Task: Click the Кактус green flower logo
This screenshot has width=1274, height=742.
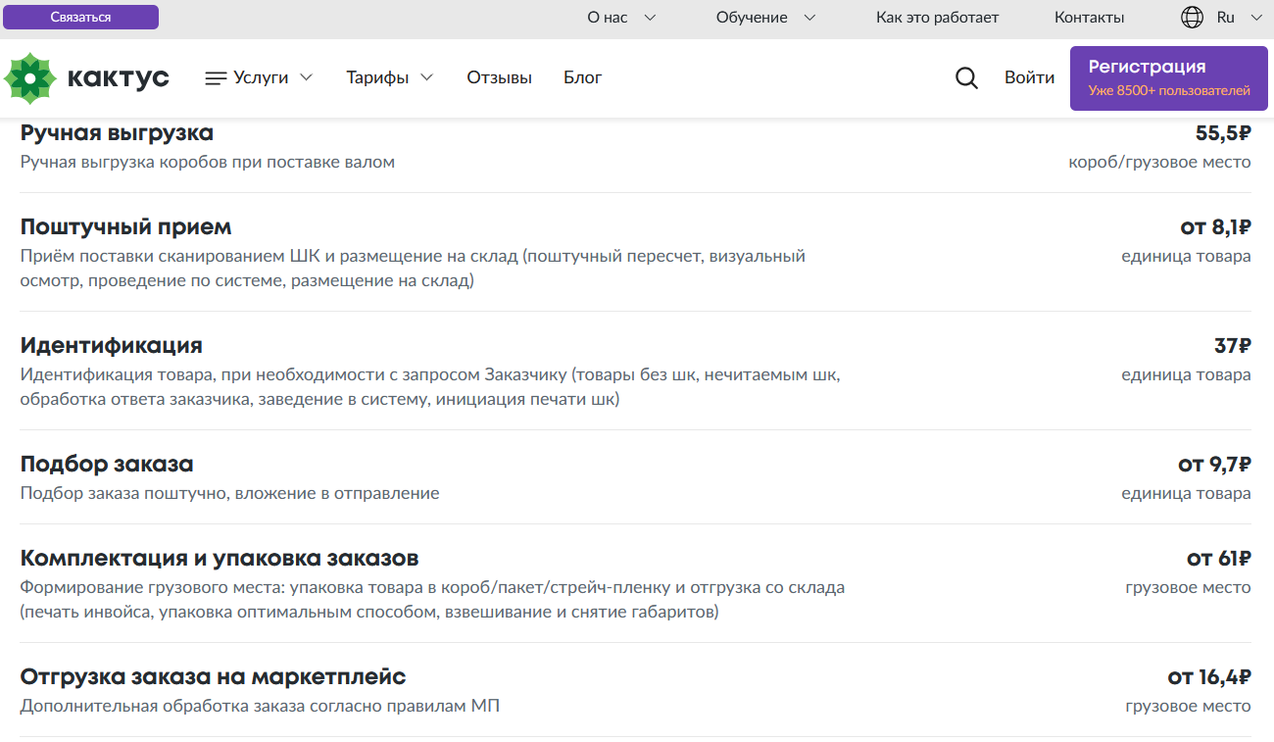Action: tap(30, 78)
